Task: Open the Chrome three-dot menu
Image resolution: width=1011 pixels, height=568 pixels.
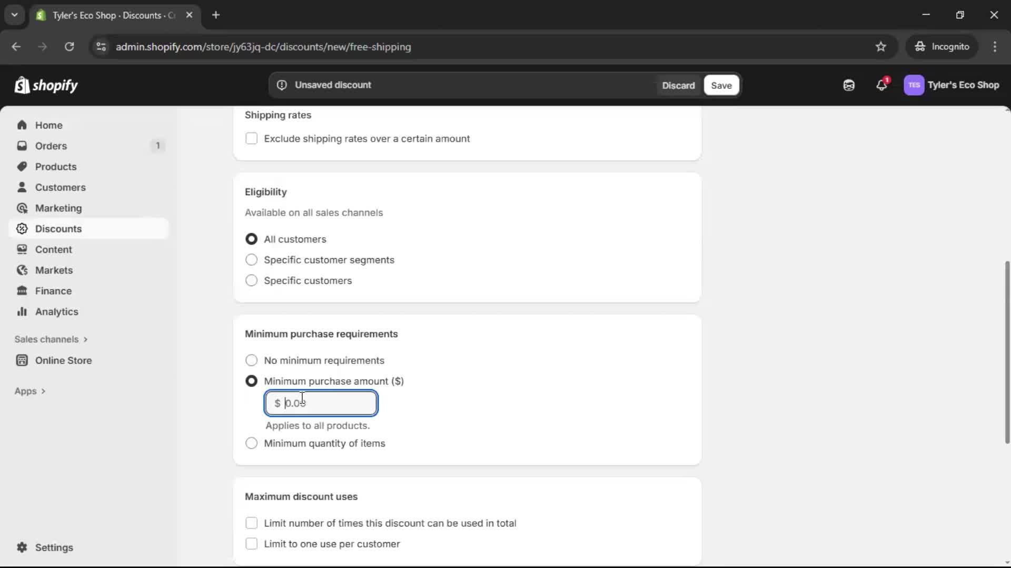Action: coord(995,46)
